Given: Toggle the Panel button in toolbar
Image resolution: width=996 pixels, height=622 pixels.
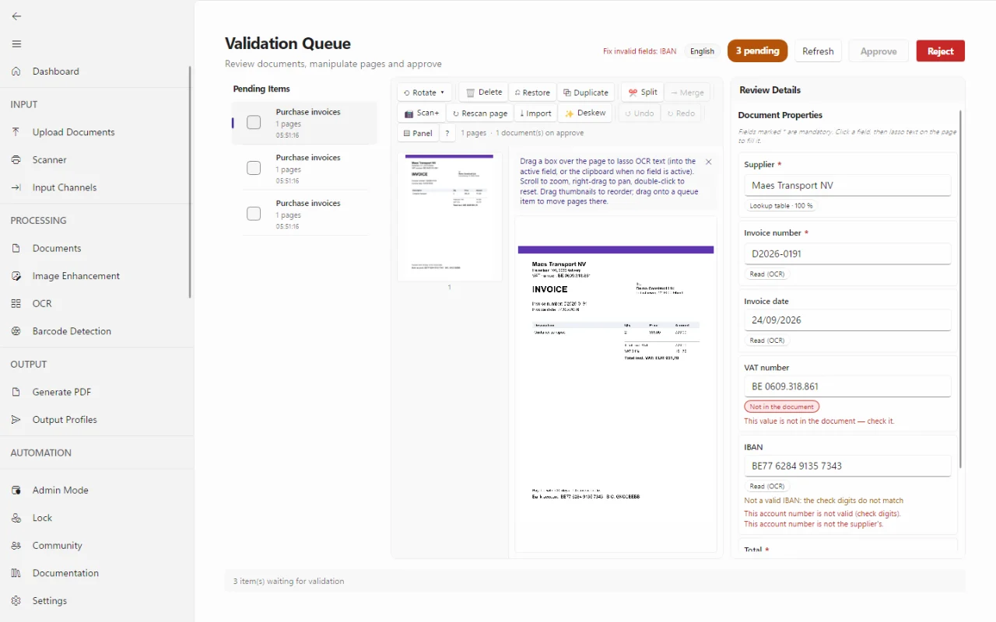Looking at the screenshot, I should coord(418,133).
